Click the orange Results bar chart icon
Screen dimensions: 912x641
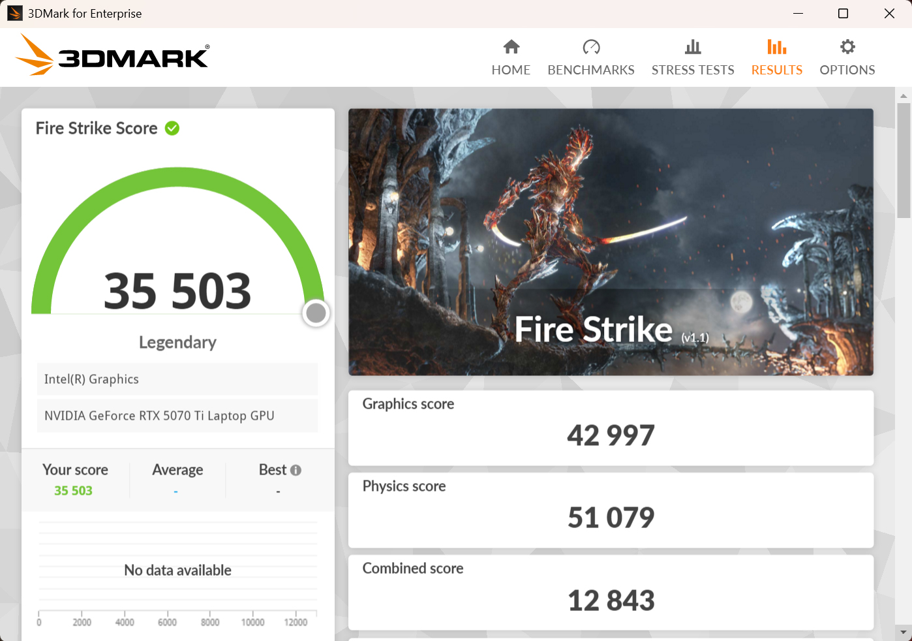776,46
